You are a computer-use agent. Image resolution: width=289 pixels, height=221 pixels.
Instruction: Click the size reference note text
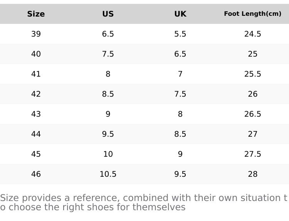pos(144,203)
